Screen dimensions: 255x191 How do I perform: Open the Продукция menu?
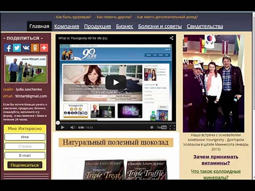click(97, 26)
